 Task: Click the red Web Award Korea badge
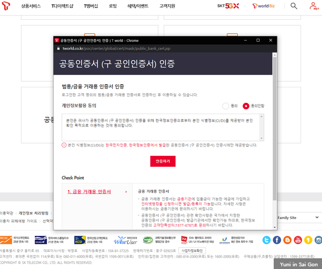click(197, 240)
